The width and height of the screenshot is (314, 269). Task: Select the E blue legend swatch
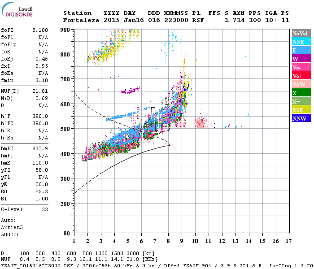(x=301, y=50)
